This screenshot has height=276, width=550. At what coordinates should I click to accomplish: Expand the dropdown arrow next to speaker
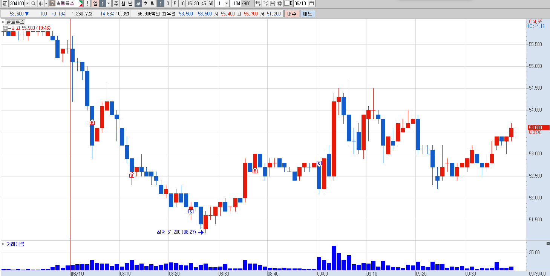coord(46,3)
